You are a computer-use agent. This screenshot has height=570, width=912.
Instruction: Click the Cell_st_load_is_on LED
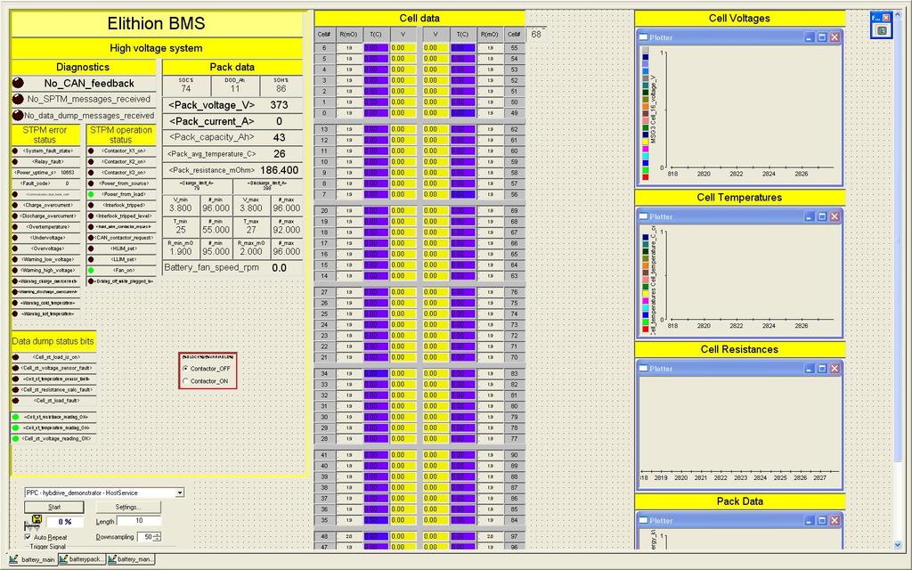[16, 357]
